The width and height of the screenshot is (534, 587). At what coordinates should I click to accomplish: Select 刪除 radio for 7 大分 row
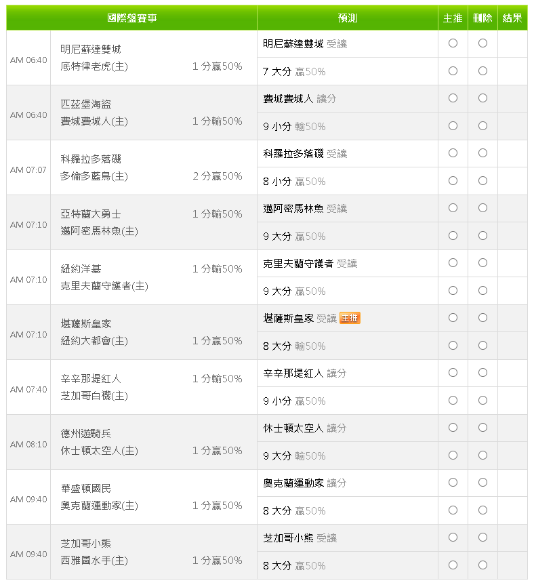click(482, 70)
